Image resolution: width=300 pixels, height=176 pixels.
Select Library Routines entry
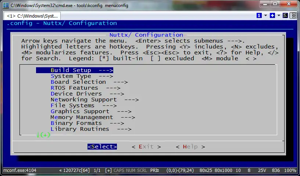(x=91, y=129)
